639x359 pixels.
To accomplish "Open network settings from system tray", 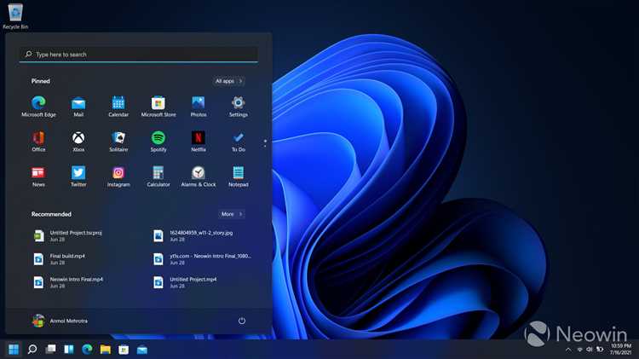I will [579, 350].
